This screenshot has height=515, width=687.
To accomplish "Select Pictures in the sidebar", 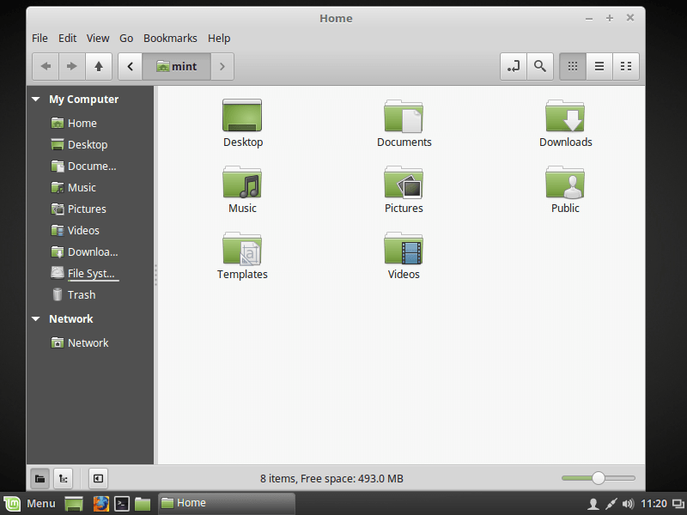I will 78,209.
